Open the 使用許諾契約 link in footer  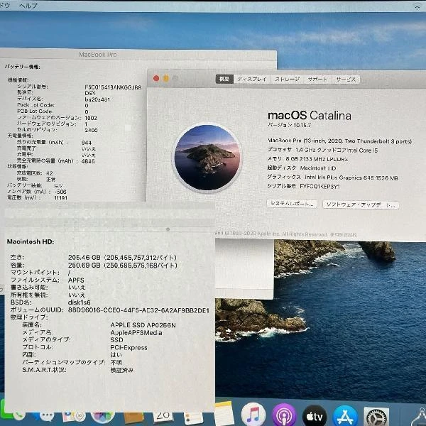tap(344, 234)
